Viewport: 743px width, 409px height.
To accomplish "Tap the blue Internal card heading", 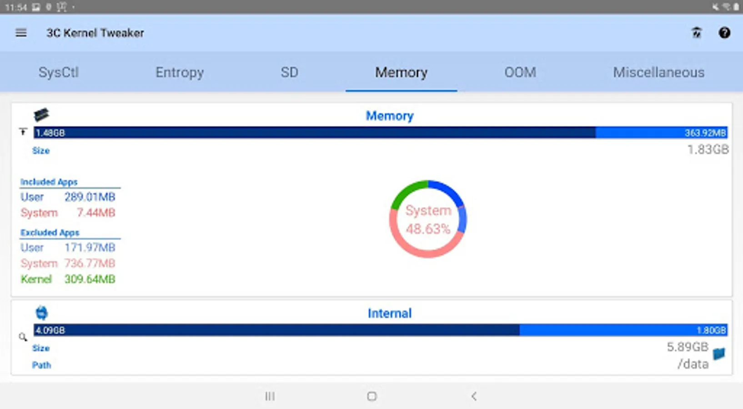I will tap(390, 313).
